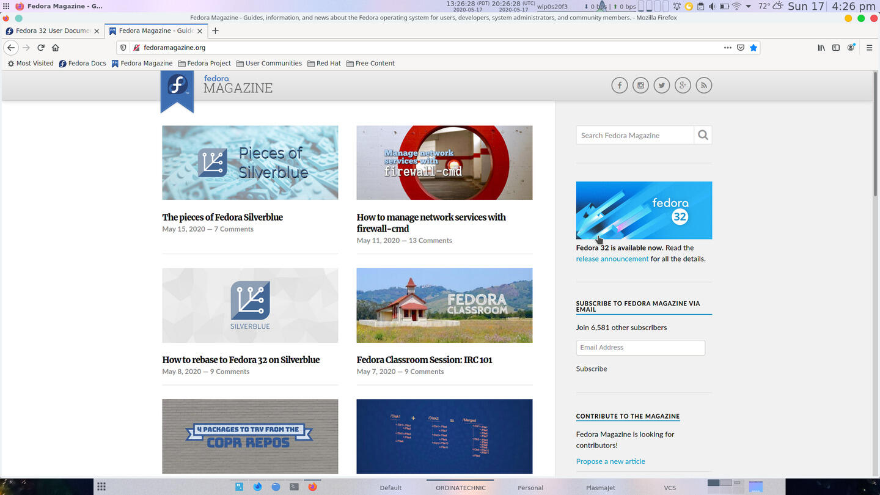This screenshot has height=495, width=880.
Task: Focus the Email Address input field
Action: pos(640,348)
